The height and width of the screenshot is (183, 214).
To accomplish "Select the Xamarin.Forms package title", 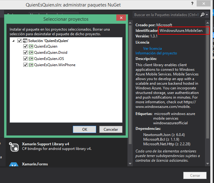I will (35, 164).
